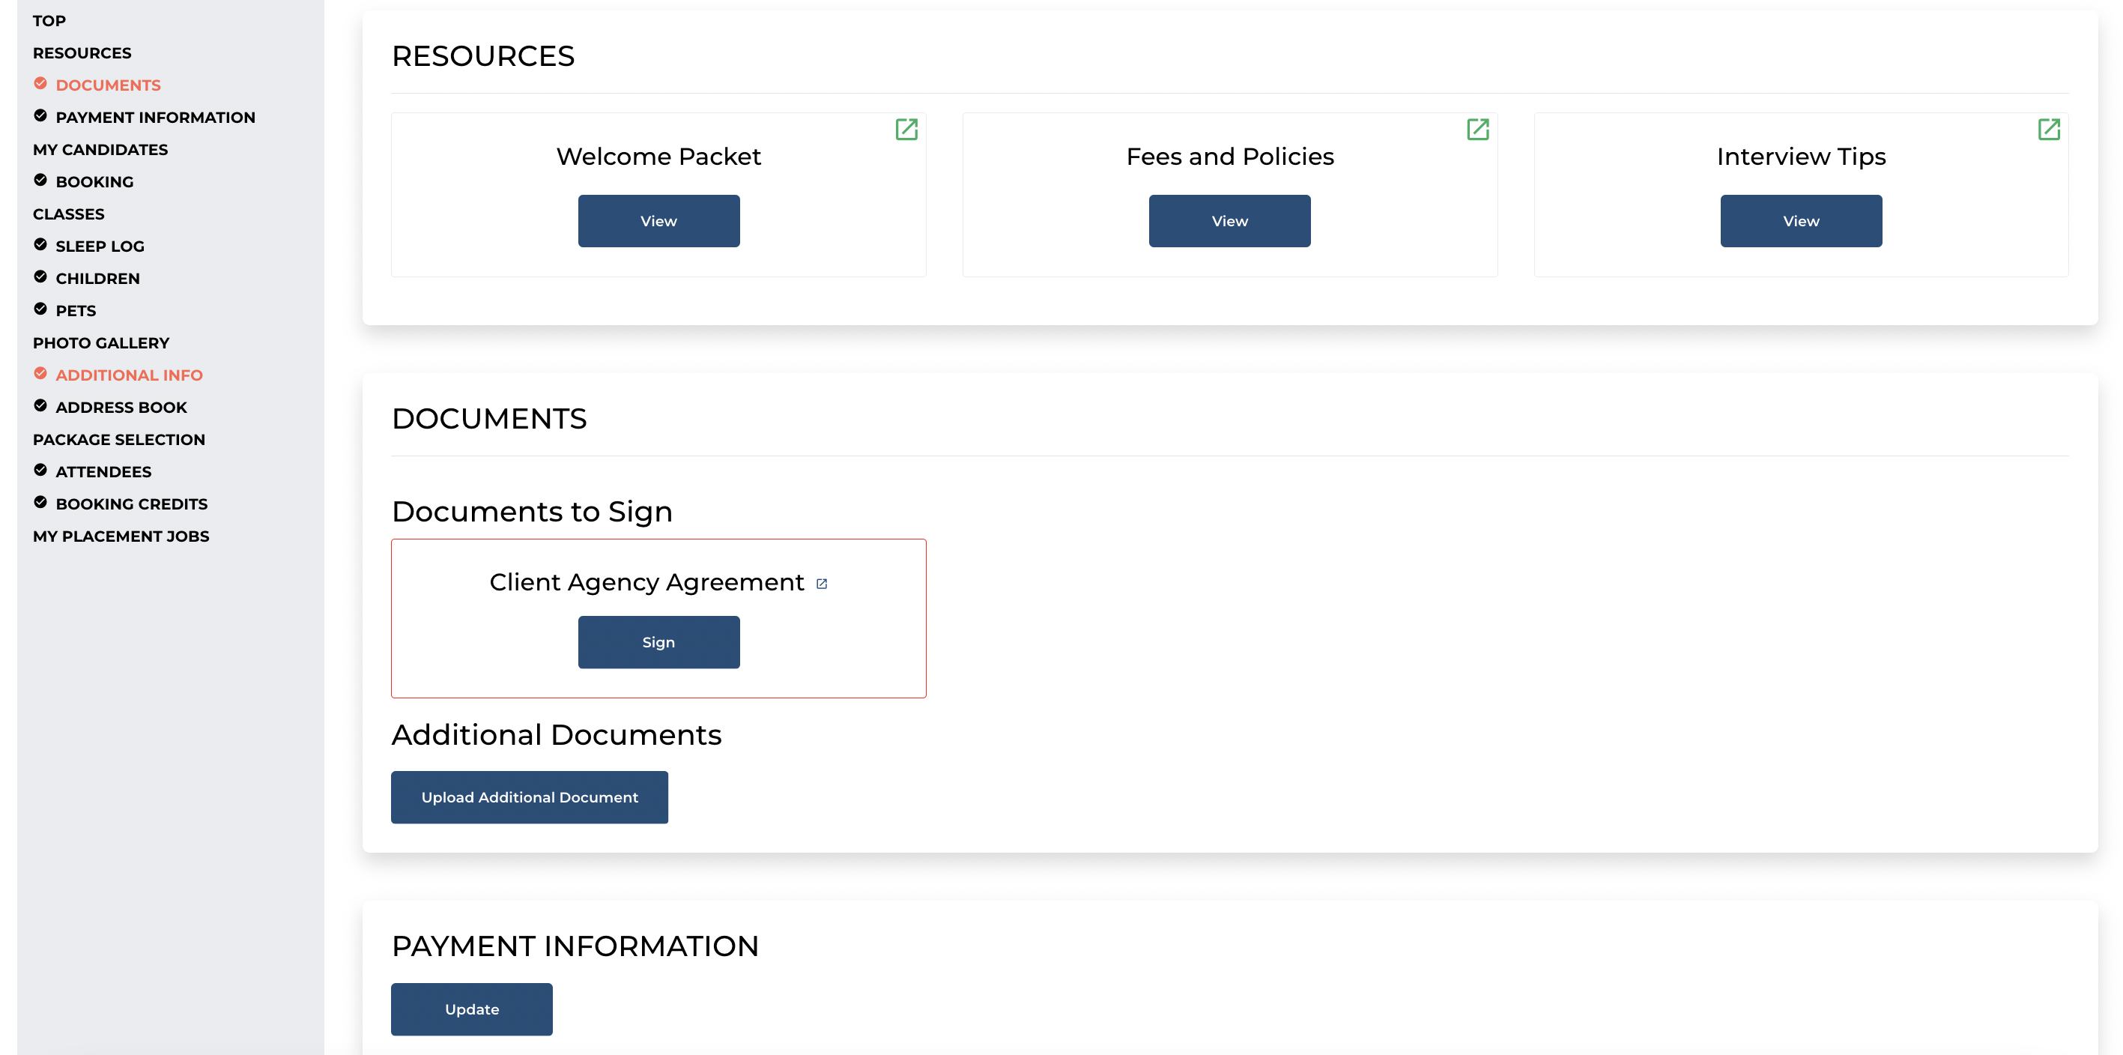Go to PACKAGE SELECTION in the sidebar

(118, 439)
